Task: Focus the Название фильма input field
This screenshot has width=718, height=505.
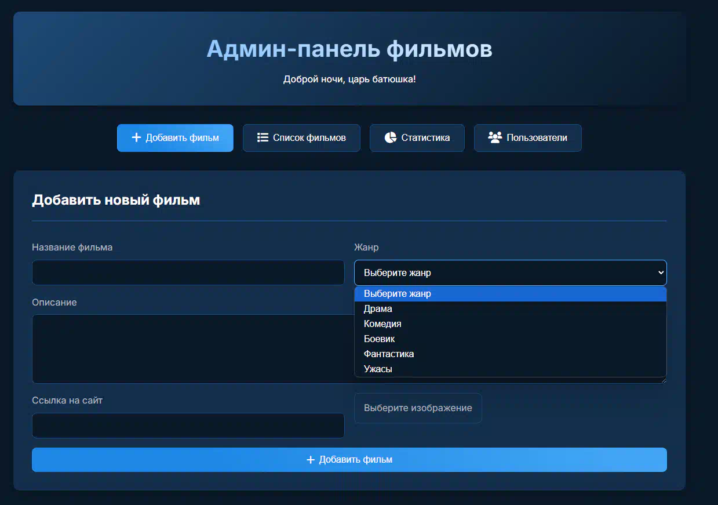Action: click(188, 273)
